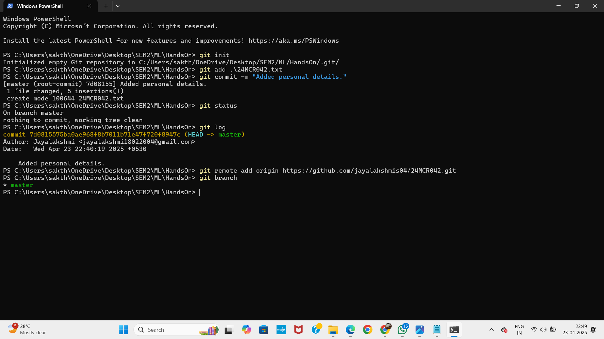This screenshot has height=339, width=604.
Task: Click the author email jayalakshmi18022004@gmail.com
Action: click(x=137, y=142)
